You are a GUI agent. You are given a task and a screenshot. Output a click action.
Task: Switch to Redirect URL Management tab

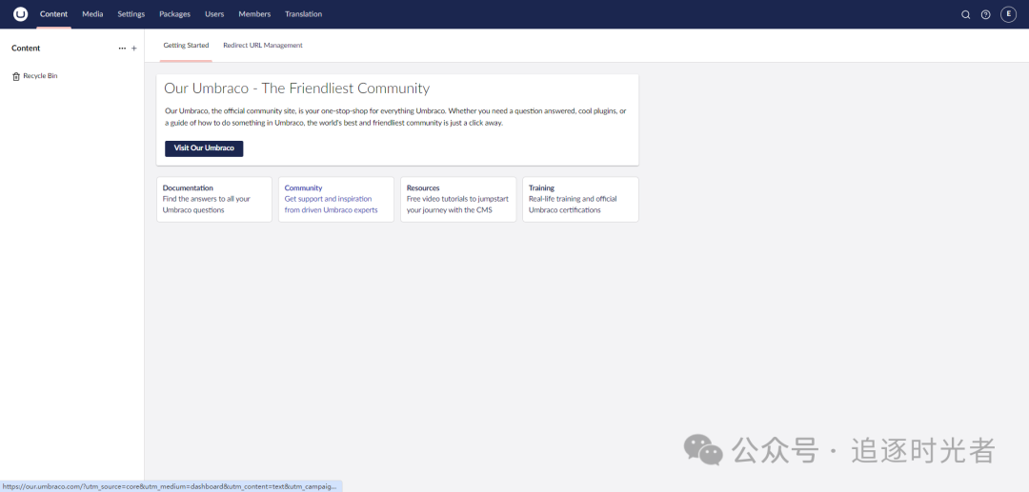pyautogui.click(x=263, y=46)
